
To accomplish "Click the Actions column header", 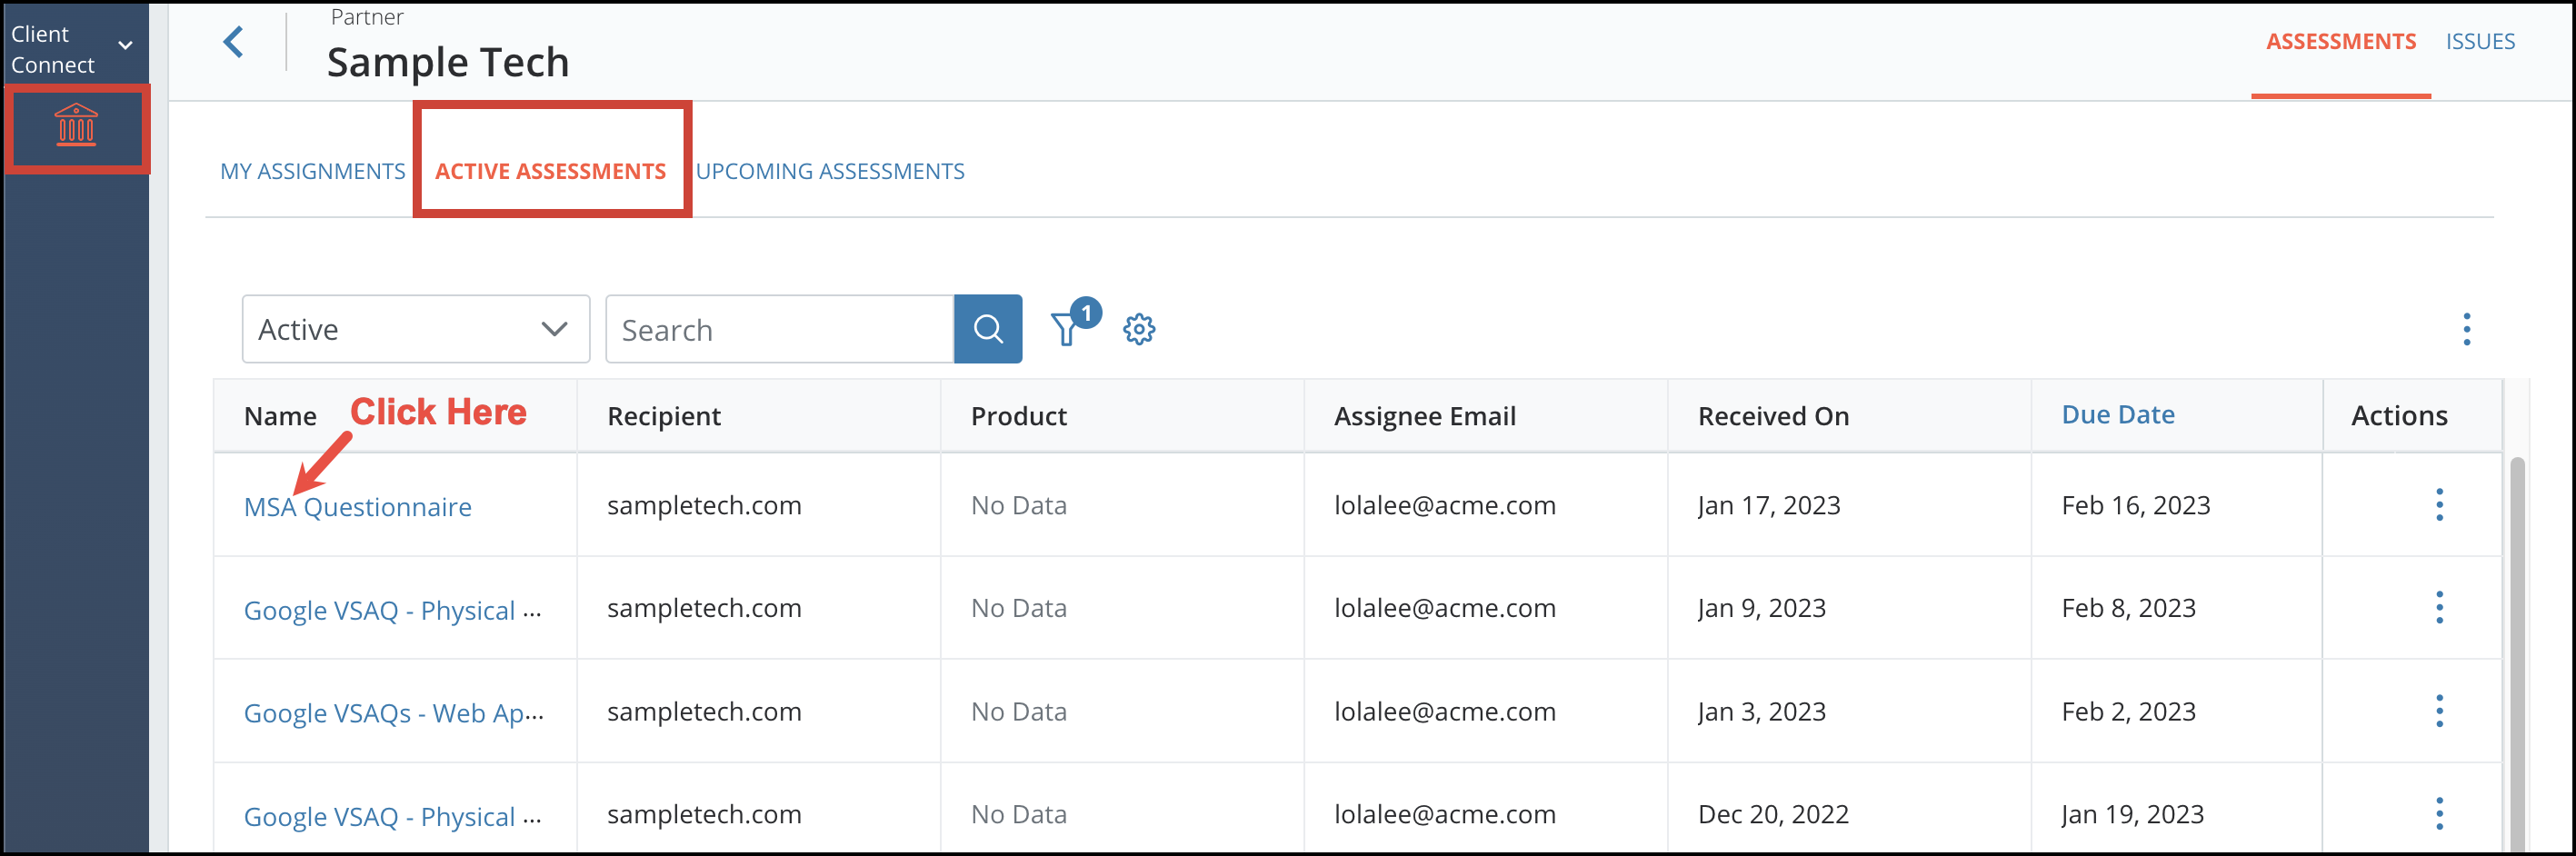I will point(2399,416).
